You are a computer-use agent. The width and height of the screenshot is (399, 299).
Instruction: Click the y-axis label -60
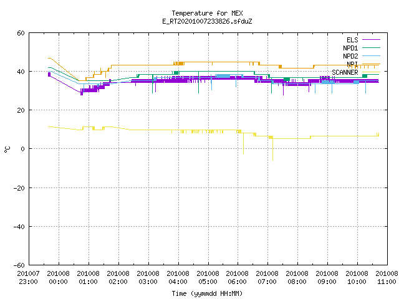click(x=19, y=265)
